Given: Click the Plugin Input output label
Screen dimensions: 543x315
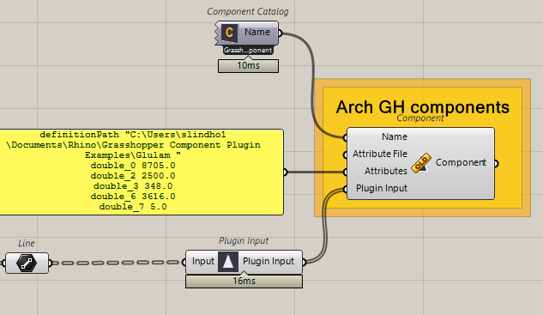Looking at the screenshot, I should point(268,261).
